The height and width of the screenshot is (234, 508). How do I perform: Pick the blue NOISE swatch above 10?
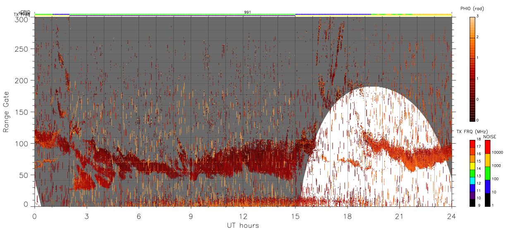(487, 187)
